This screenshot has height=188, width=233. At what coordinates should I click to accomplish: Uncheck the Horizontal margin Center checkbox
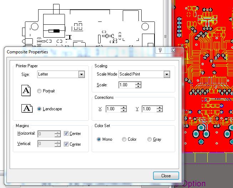pos(66,134)
